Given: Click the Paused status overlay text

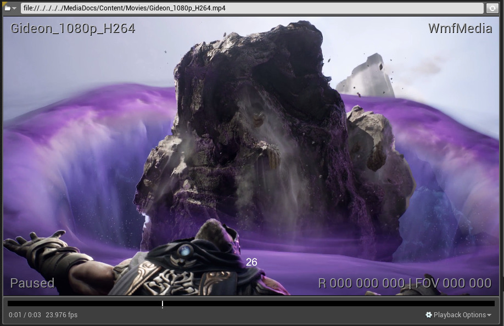Looking at the screenshot, I should click(32, 283).
